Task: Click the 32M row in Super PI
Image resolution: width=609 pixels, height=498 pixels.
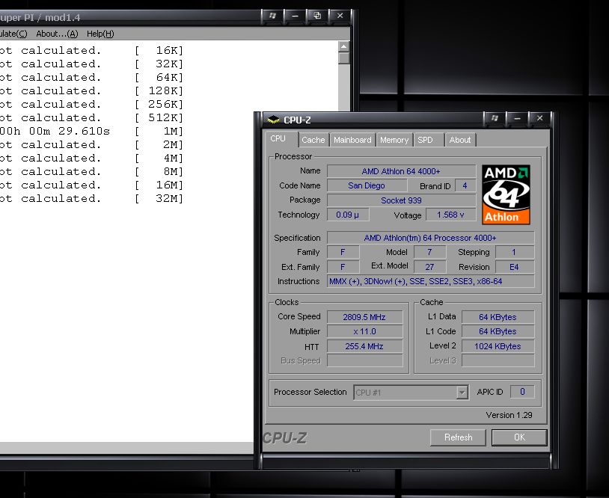Action: (x=91, y=199)
